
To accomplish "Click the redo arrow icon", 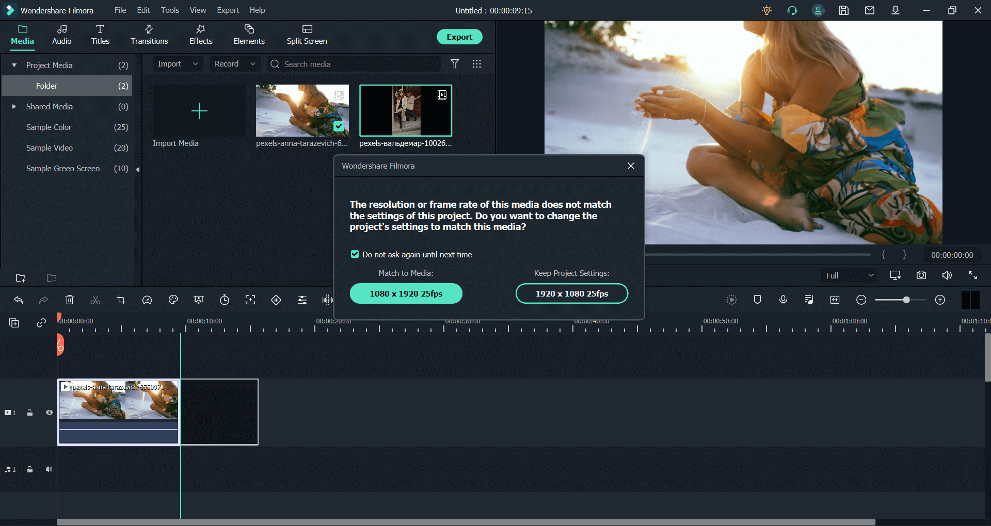I will pos(44,300).
